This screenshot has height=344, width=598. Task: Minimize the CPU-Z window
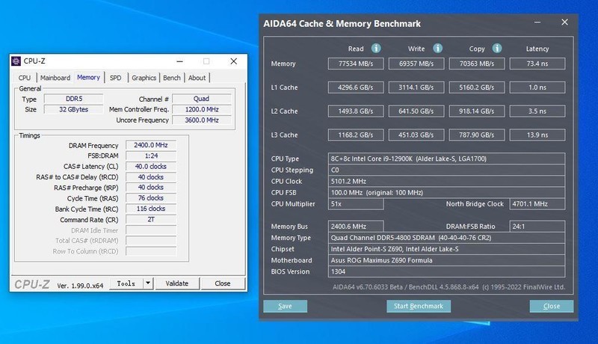click(179, 61)
